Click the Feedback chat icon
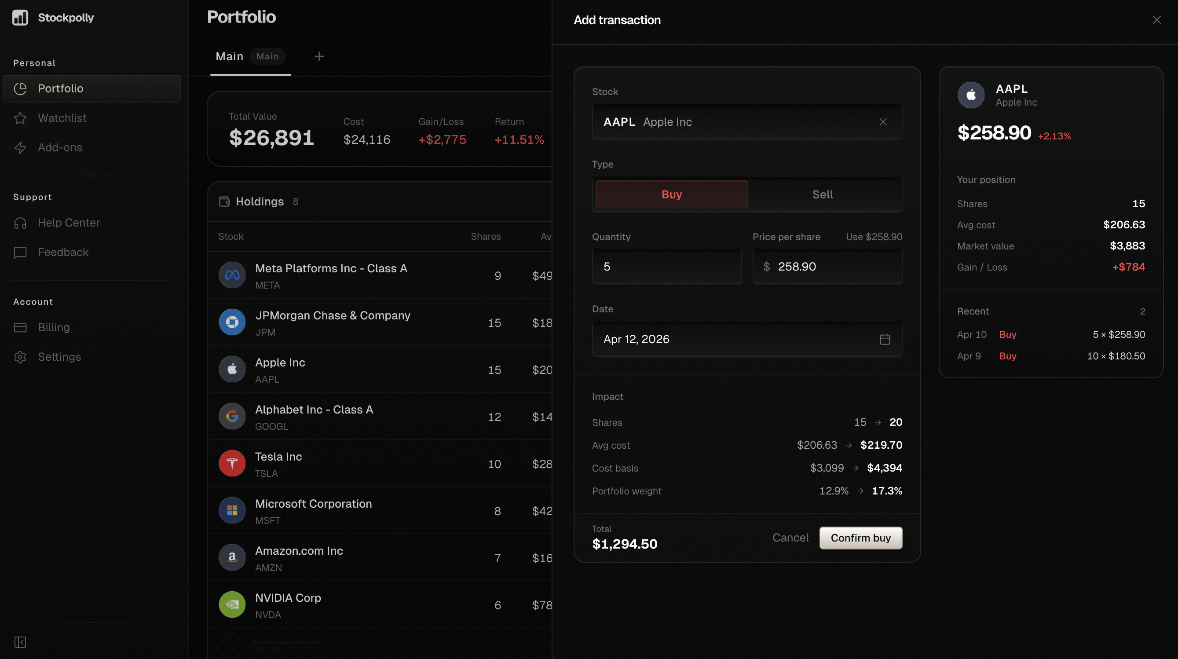 pyautogui.click(x=20, y=252)
